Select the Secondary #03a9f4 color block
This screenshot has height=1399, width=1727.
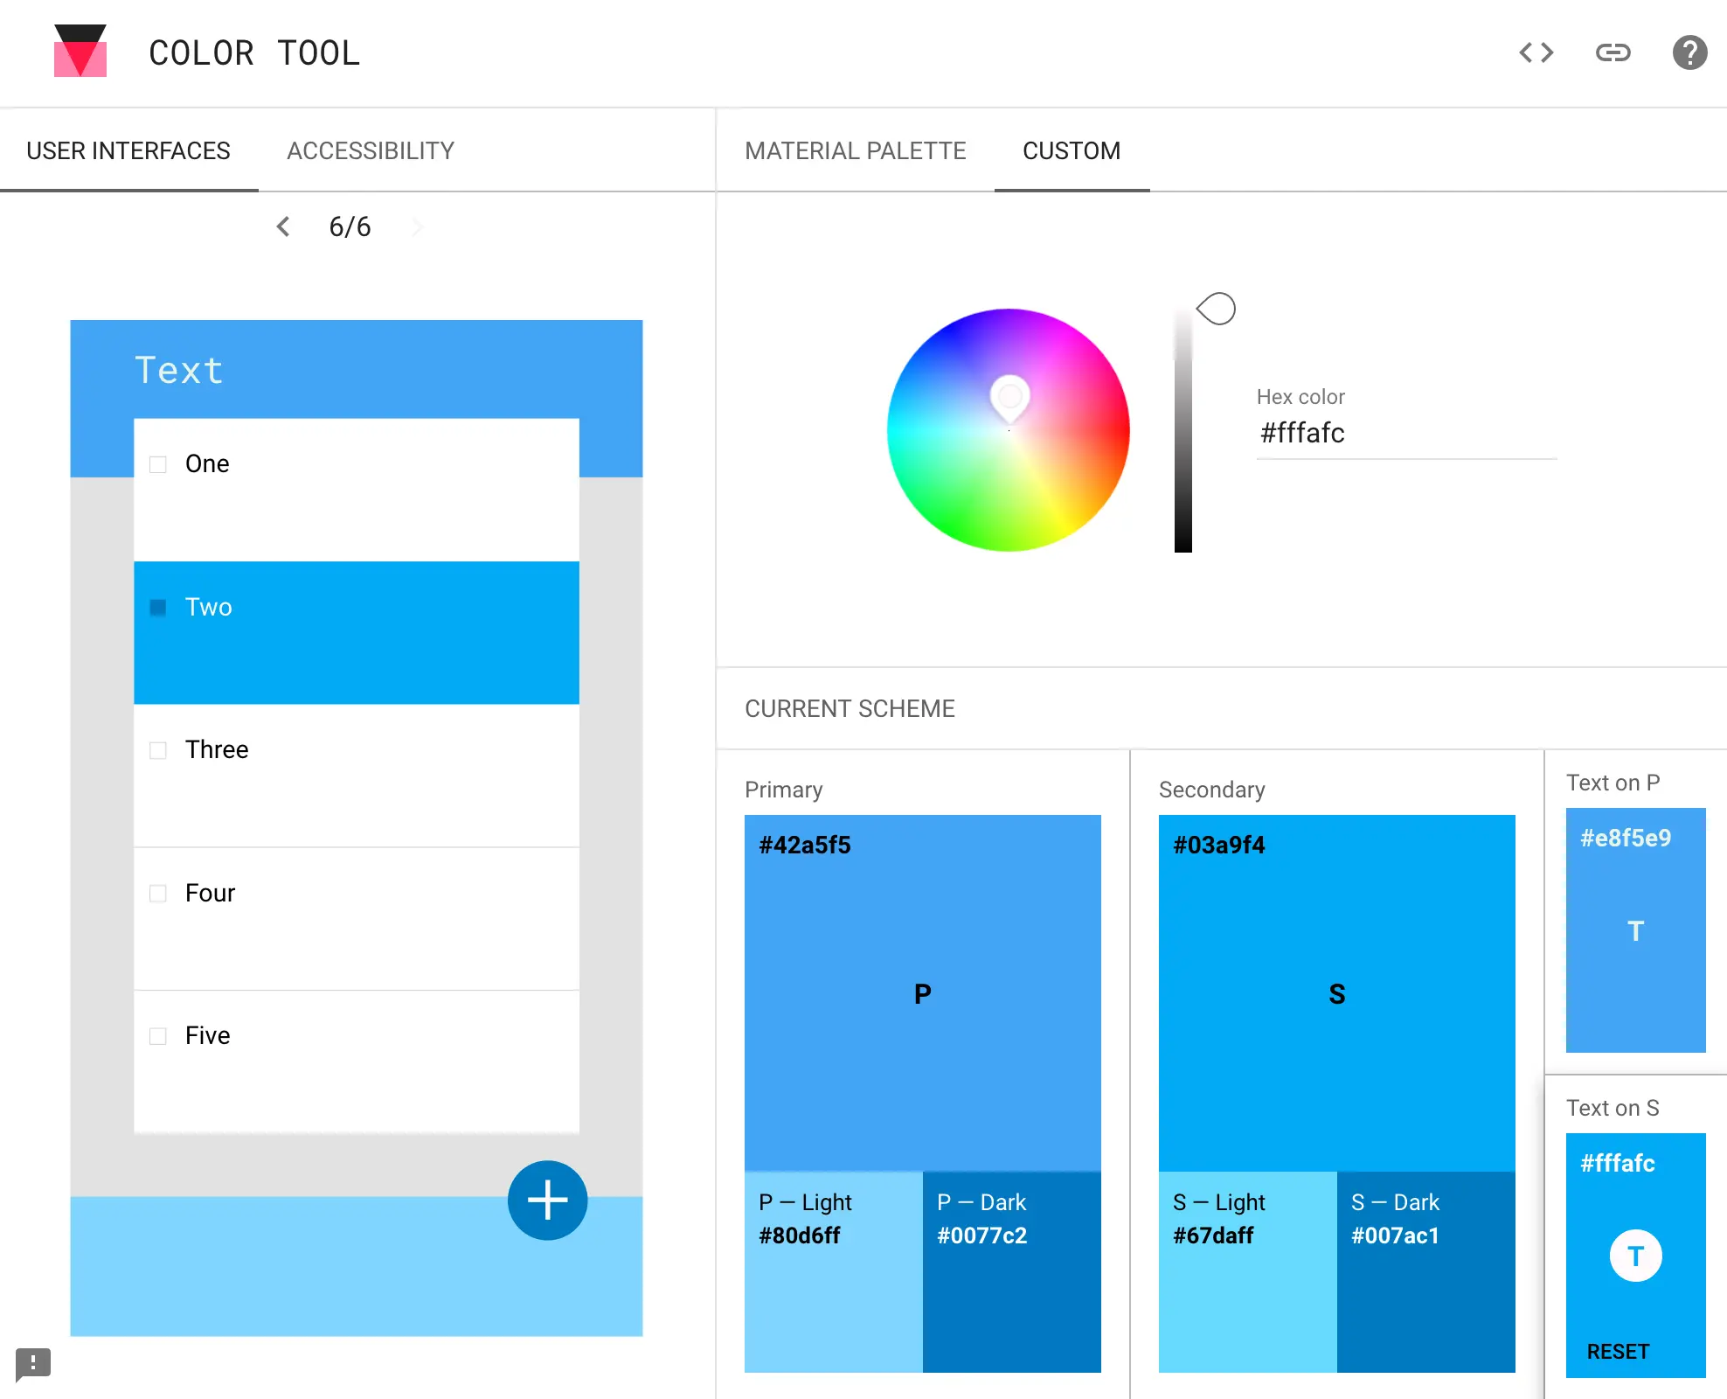coord(1336,992)
